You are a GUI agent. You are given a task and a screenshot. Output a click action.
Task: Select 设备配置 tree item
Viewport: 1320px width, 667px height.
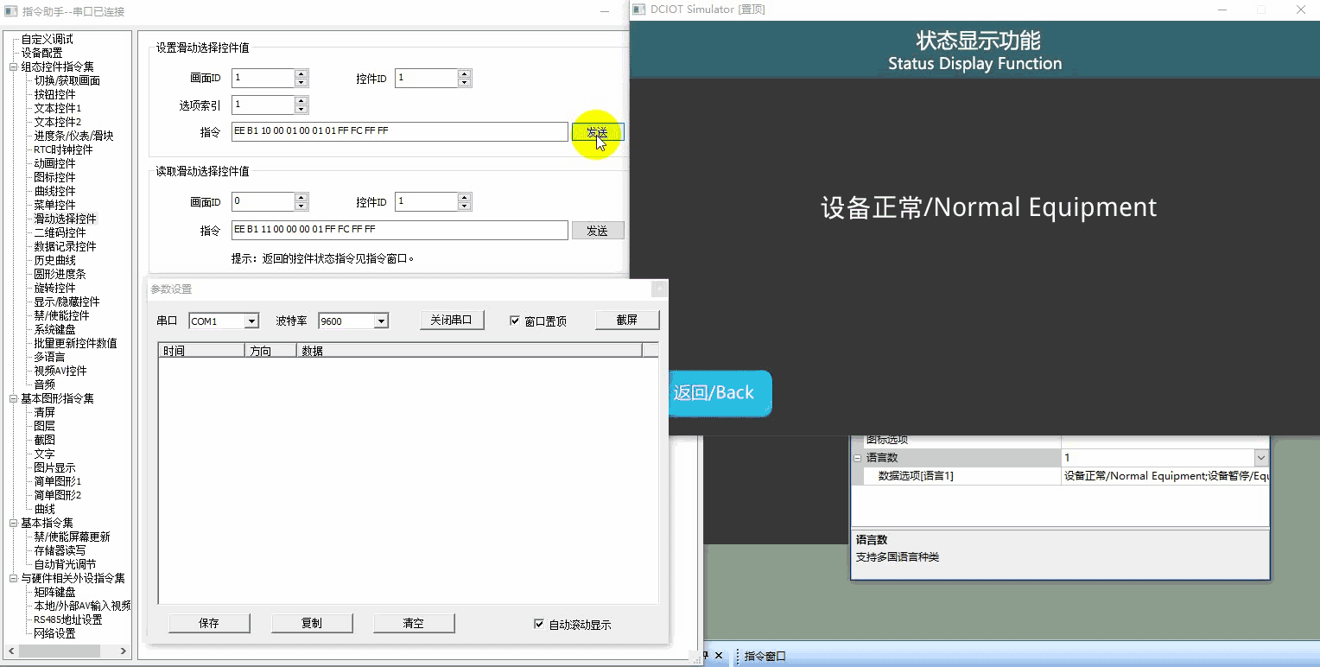[41, 53]
